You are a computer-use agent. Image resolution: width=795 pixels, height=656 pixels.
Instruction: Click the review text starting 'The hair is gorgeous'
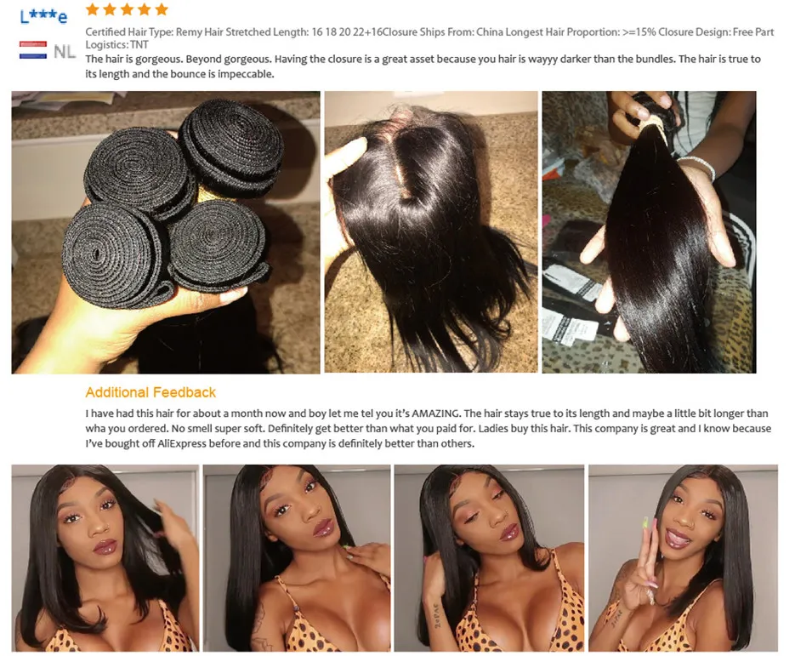click(423, 66)
